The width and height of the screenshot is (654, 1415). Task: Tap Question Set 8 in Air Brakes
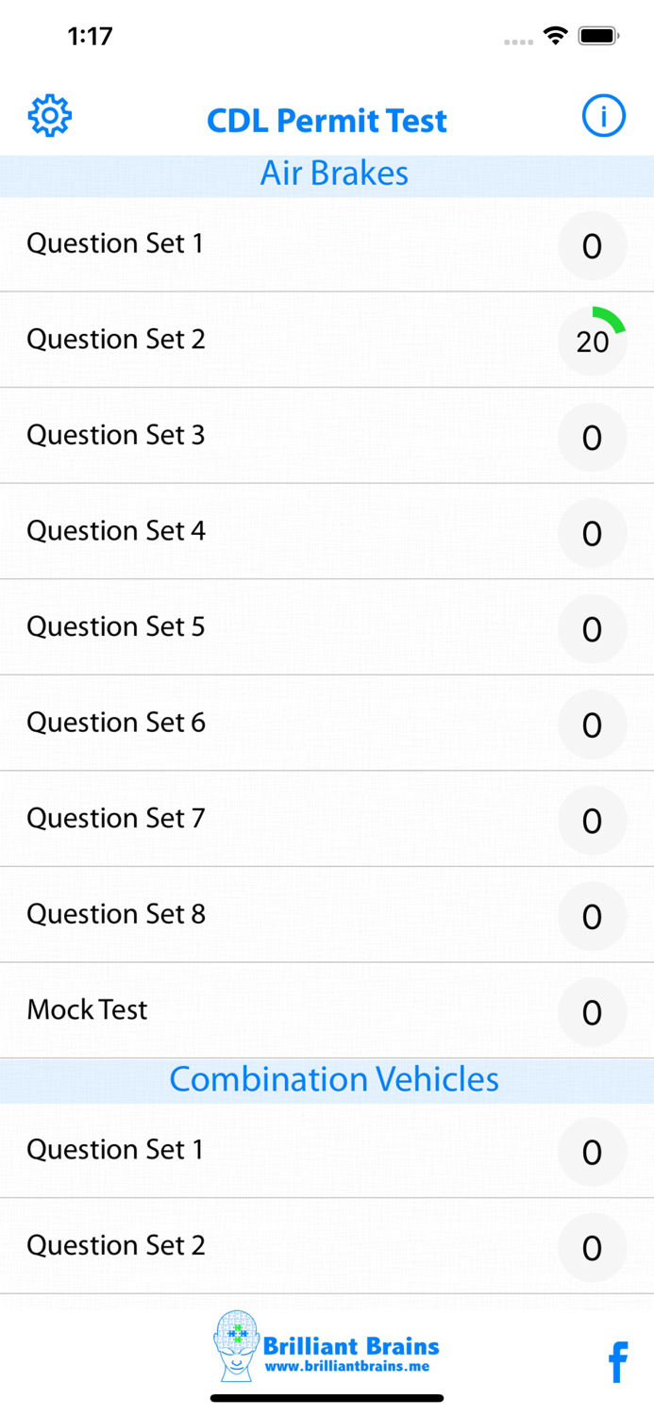114,914
